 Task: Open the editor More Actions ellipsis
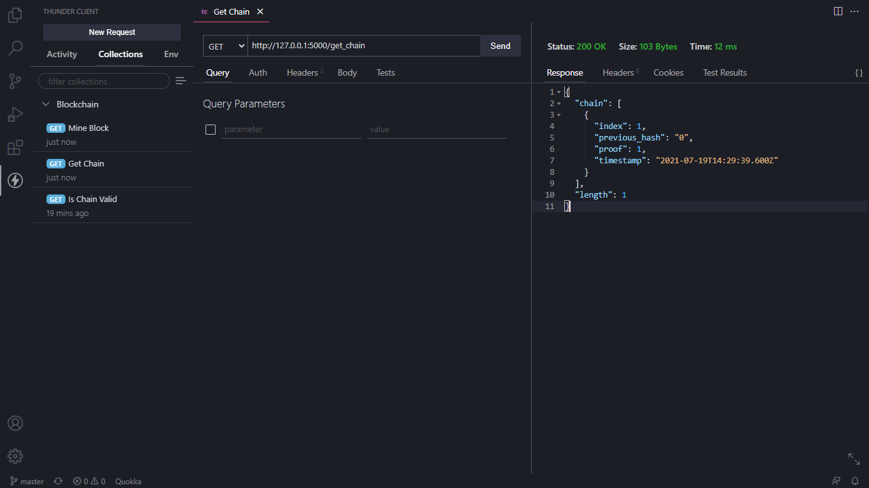click(854, 11)
